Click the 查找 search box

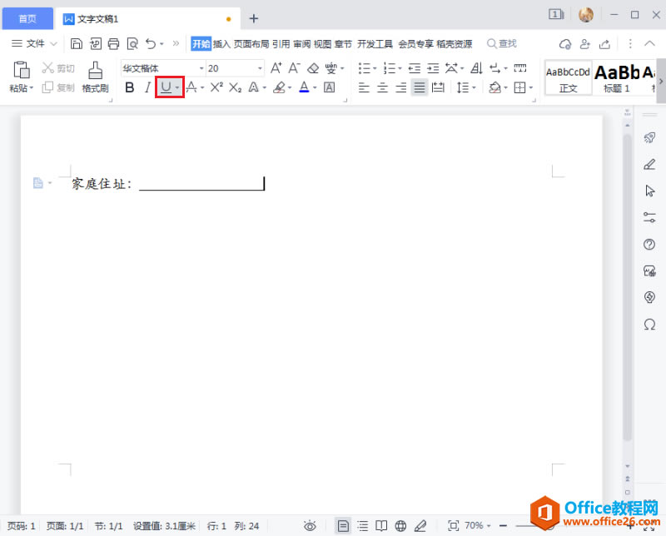click(x=502, y=43)
